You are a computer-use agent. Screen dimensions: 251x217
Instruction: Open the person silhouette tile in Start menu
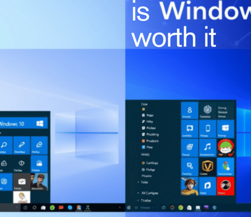[189, 110]
